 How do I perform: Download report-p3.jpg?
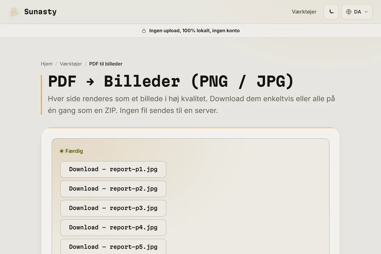click(113, 208)
